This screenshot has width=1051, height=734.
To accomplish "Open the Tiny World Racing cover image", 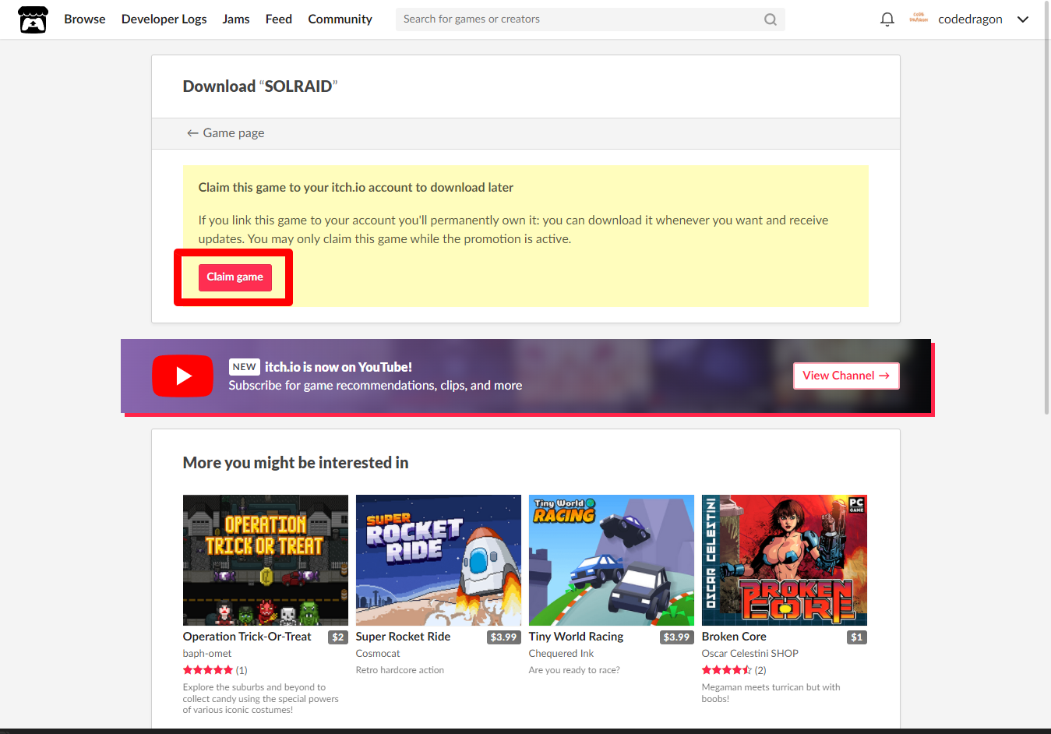I will [x=612, y=560].
